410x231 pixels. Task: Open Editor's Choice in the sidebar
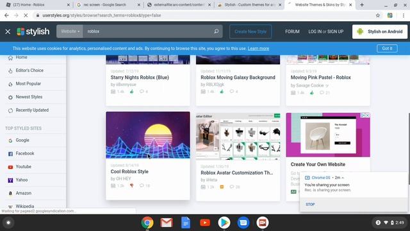(29, 71)
